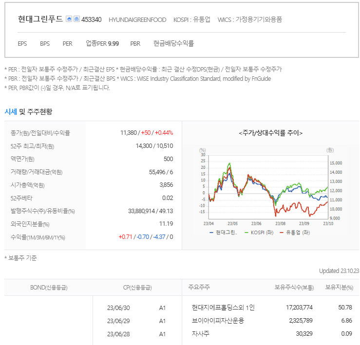This screenshot has height=345, width=360.
Task: Click the share count 2,325,789
Action: coord(301,321)
